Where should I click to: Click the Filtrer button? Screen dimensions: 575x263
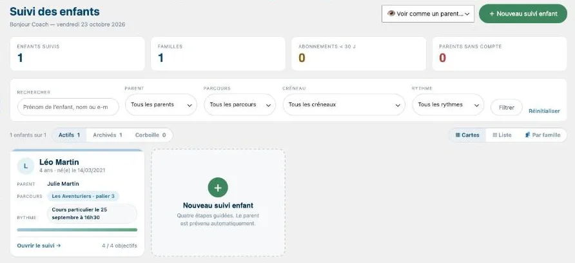click(507, 108)
